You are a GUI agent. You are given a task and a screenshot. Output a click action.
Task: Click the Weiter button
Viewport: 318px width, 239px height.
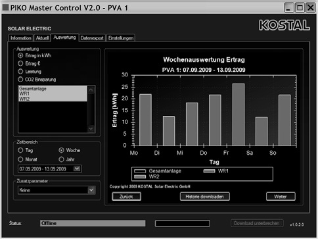tap(281, 197)
